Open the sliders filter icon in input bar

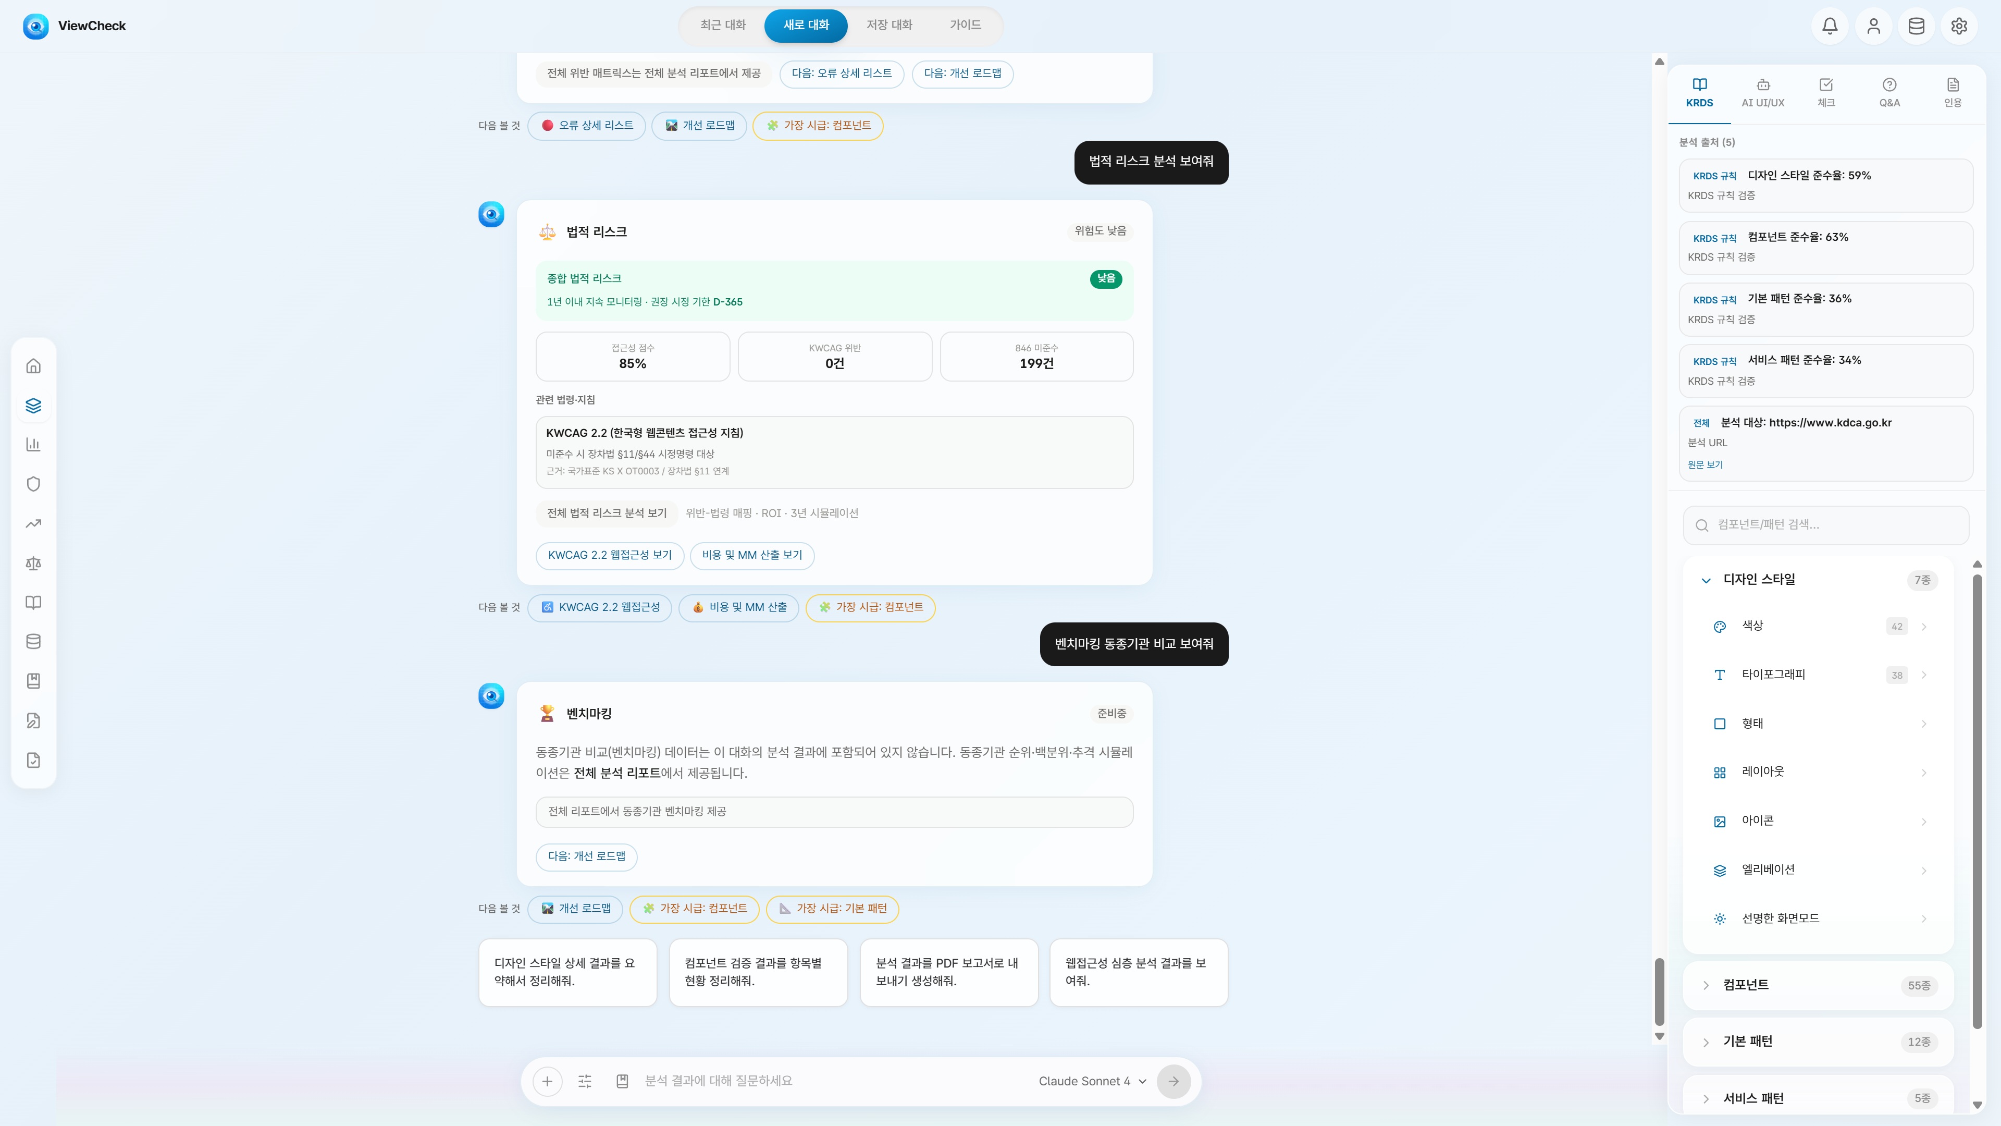click(x=585, y=1081)
